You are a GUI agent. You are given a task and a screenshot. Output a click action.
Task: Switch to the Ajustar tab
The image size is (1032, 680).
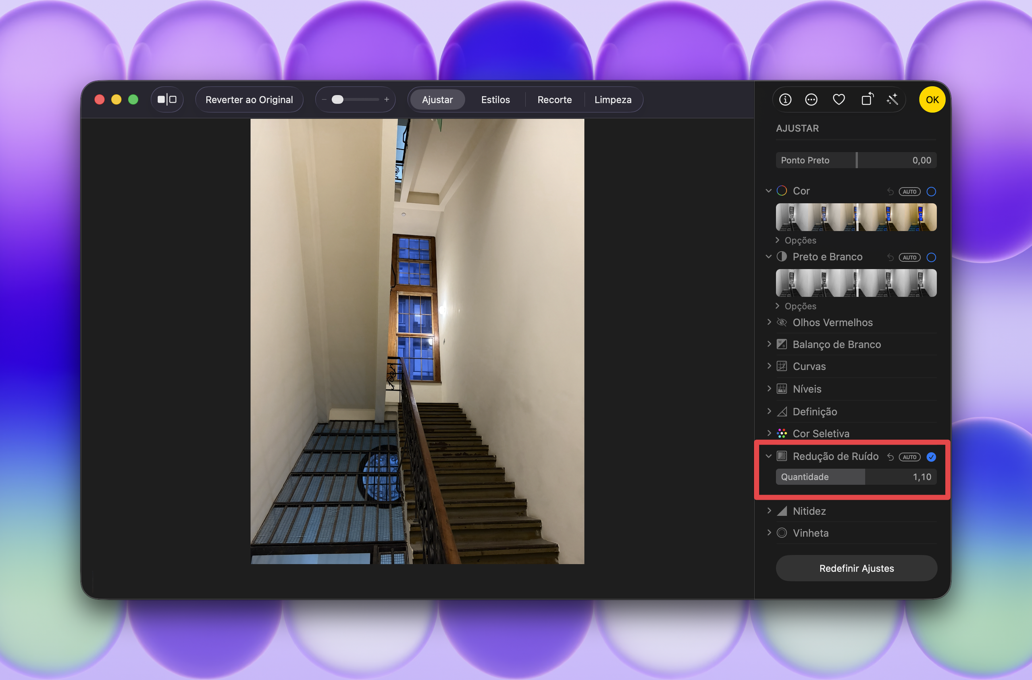pyautogui.click(x=437, y=100)
